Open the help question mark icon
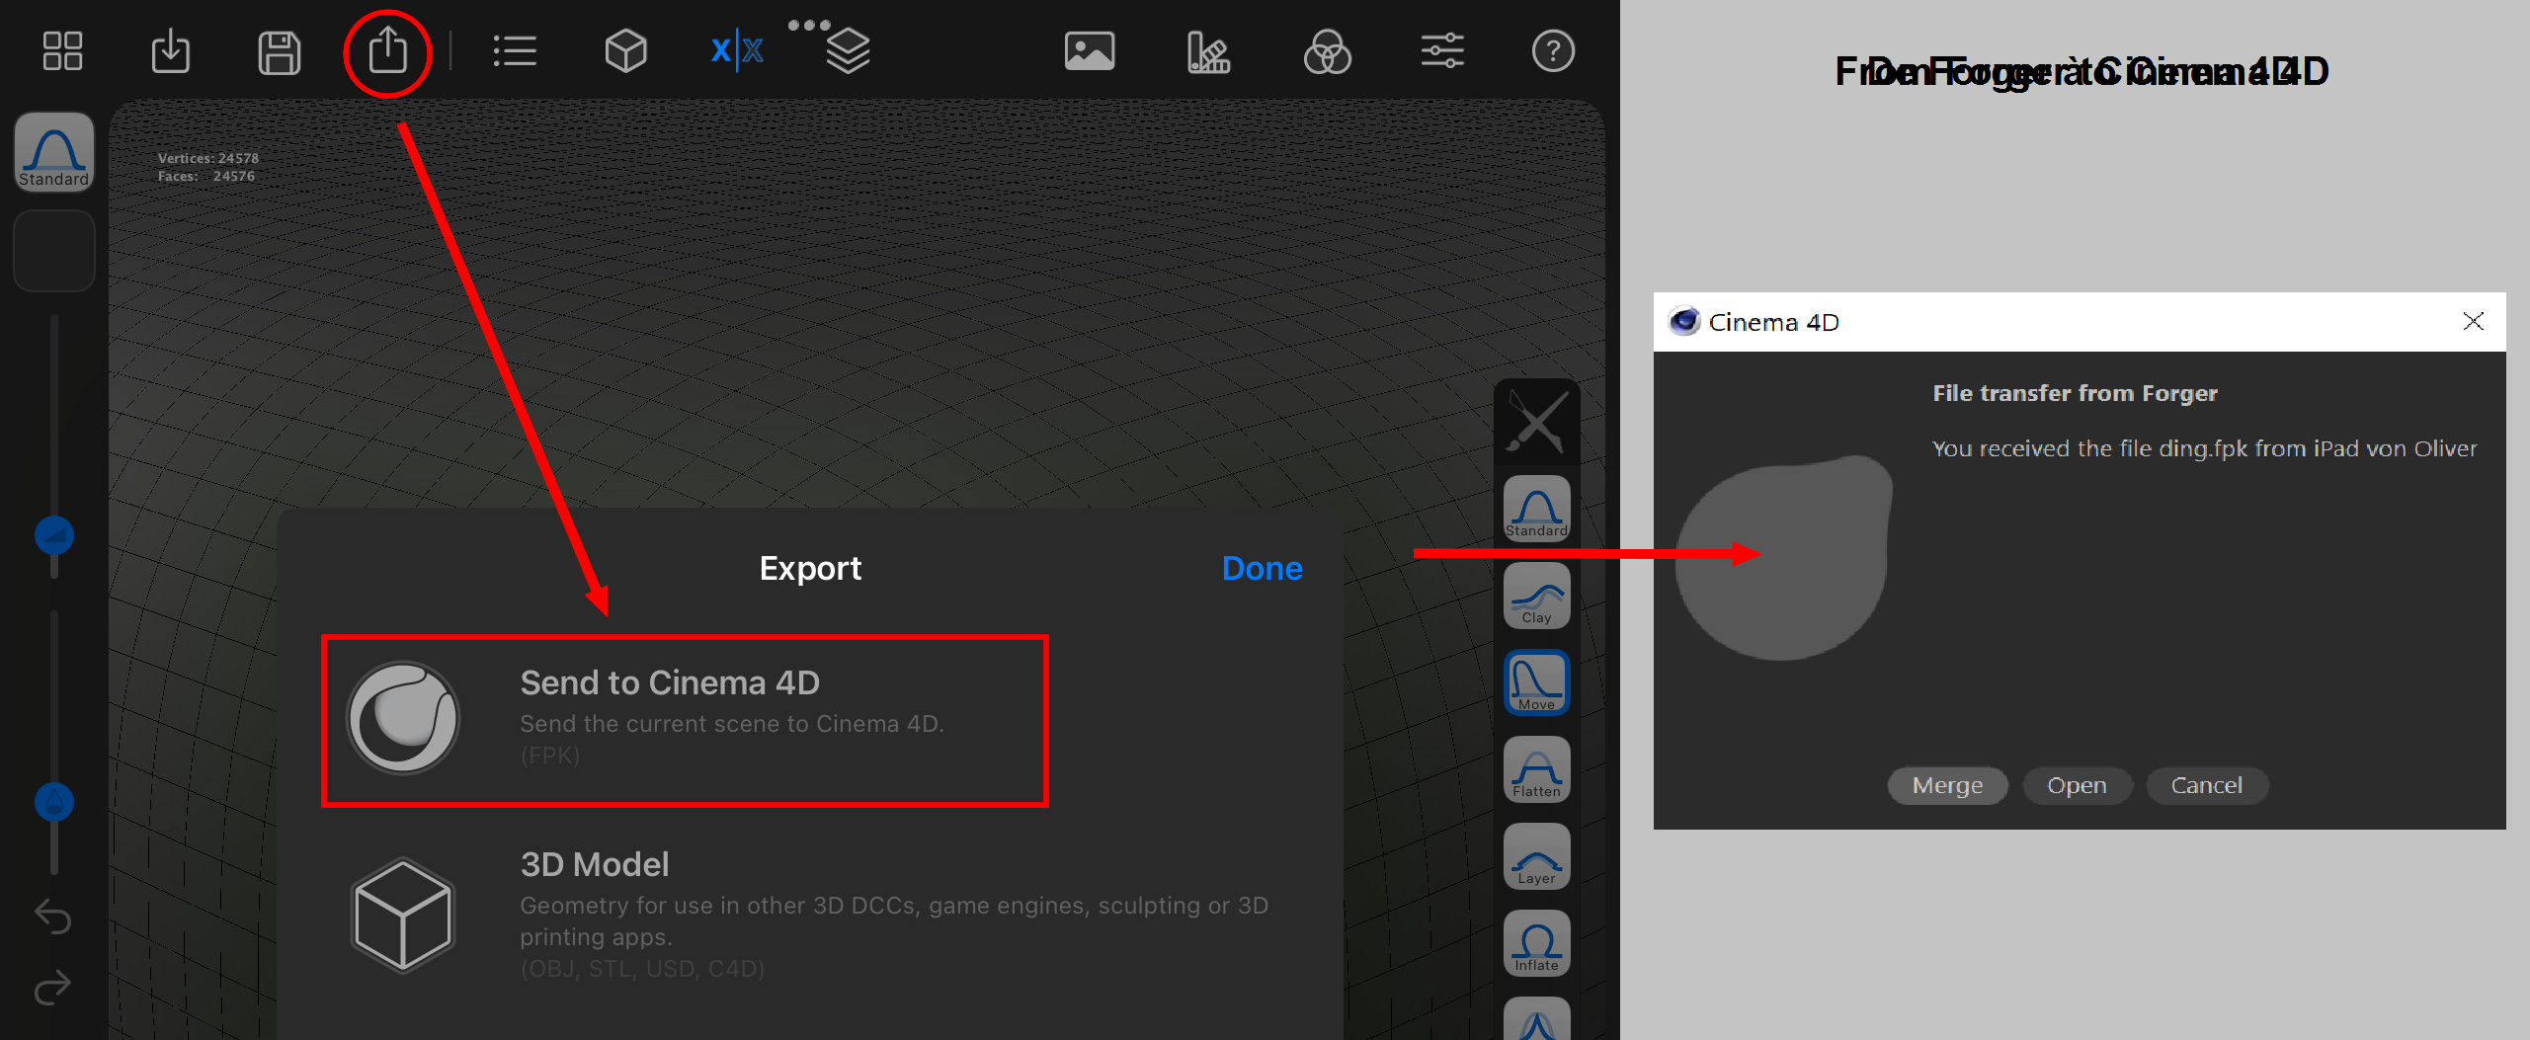 (x=1552, y=51)
